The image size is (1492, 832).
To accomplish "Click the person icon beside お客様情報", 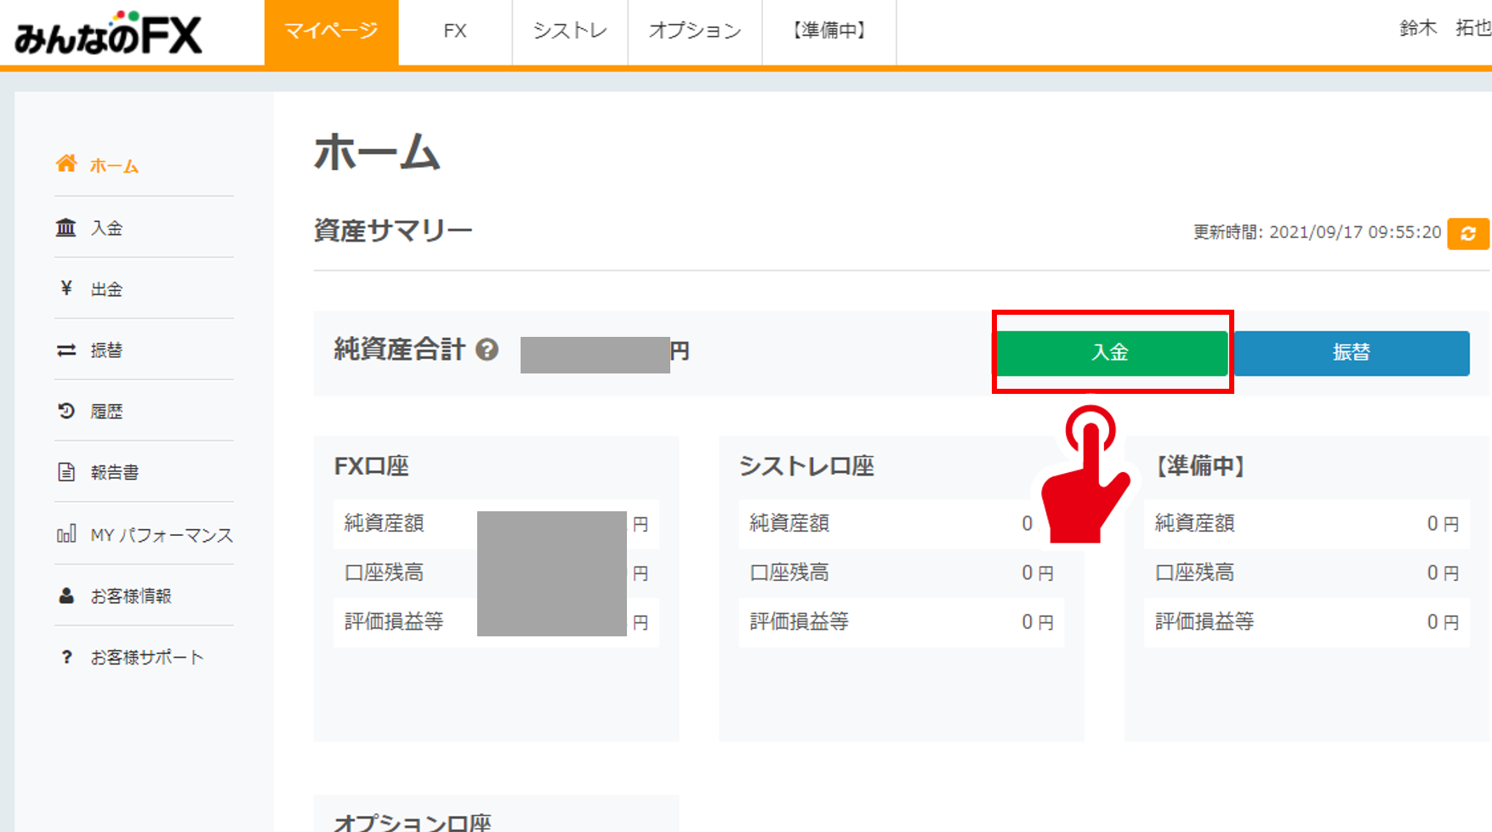I will pyautogui.click(x=67, y=596).
